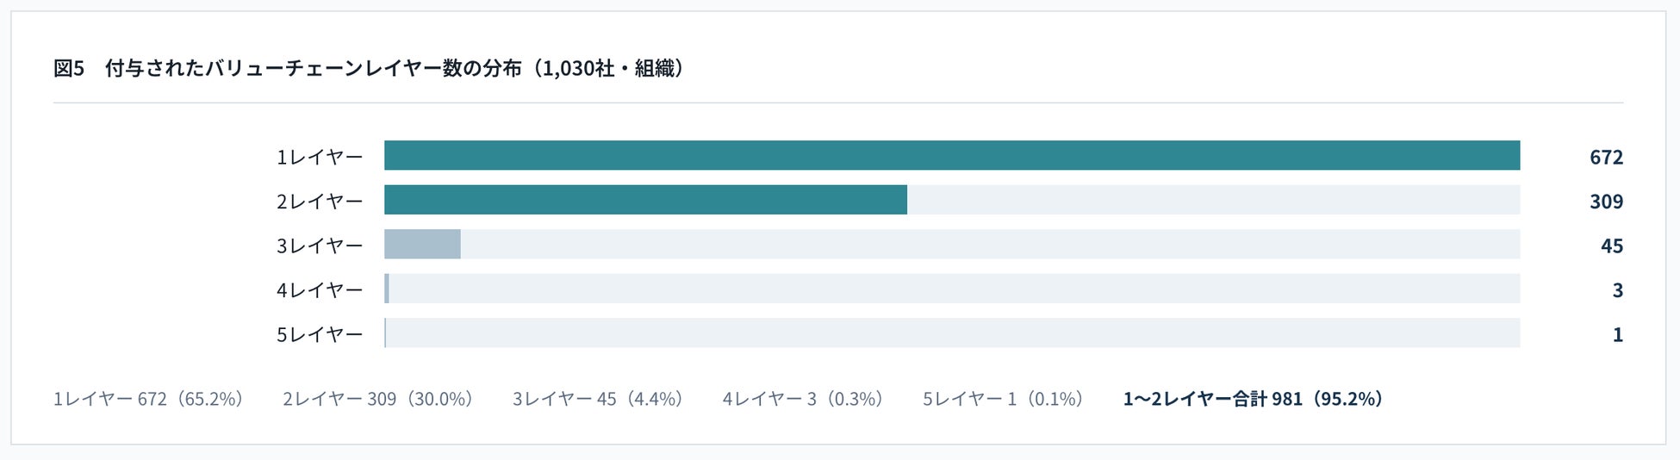Click the 5レイヤー axis label

pyautogui.click(x=320, y=334)
